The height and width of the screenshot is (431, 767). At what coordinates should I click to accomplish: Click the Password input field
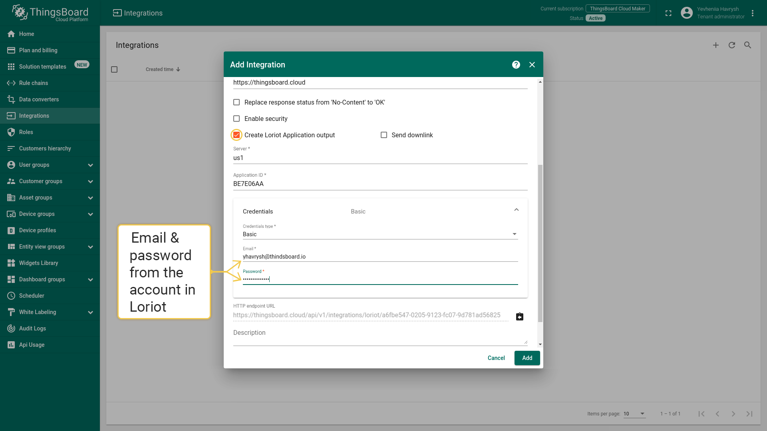(x=380, y=279)
